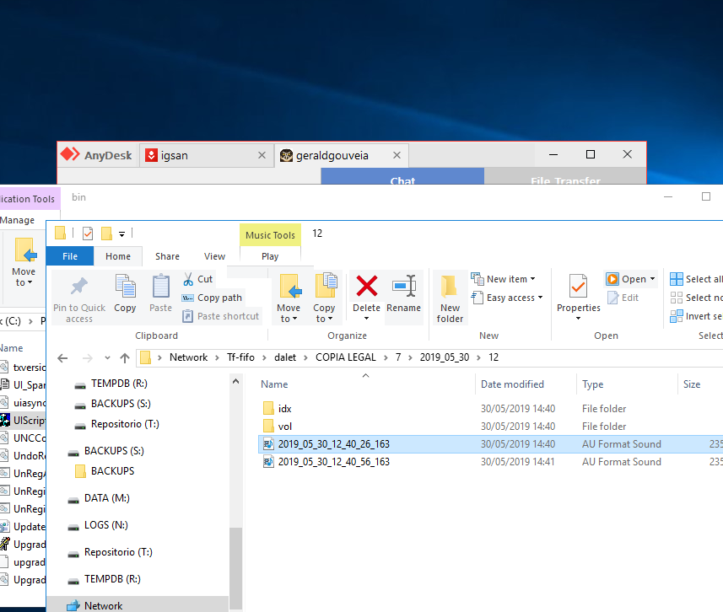Go forward with the right arrow button
723x612 pixels.
(x=87, y=358)
